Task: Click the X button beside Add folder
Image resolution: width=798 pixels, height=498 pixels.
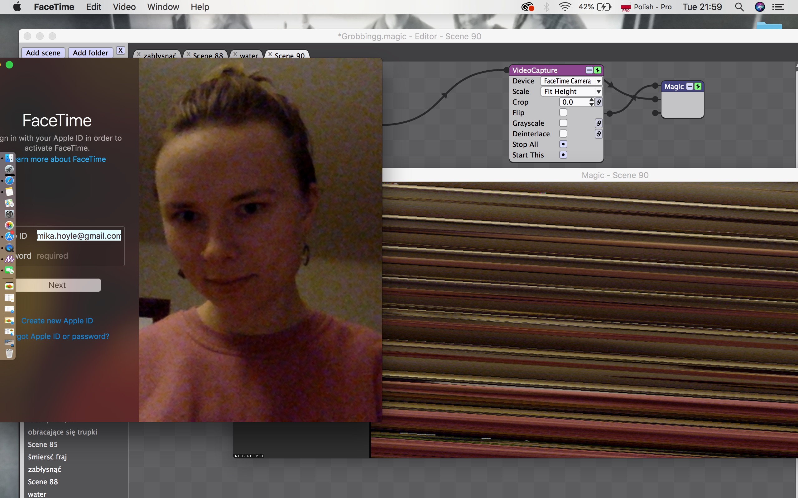Action: [x=121, y=51]
